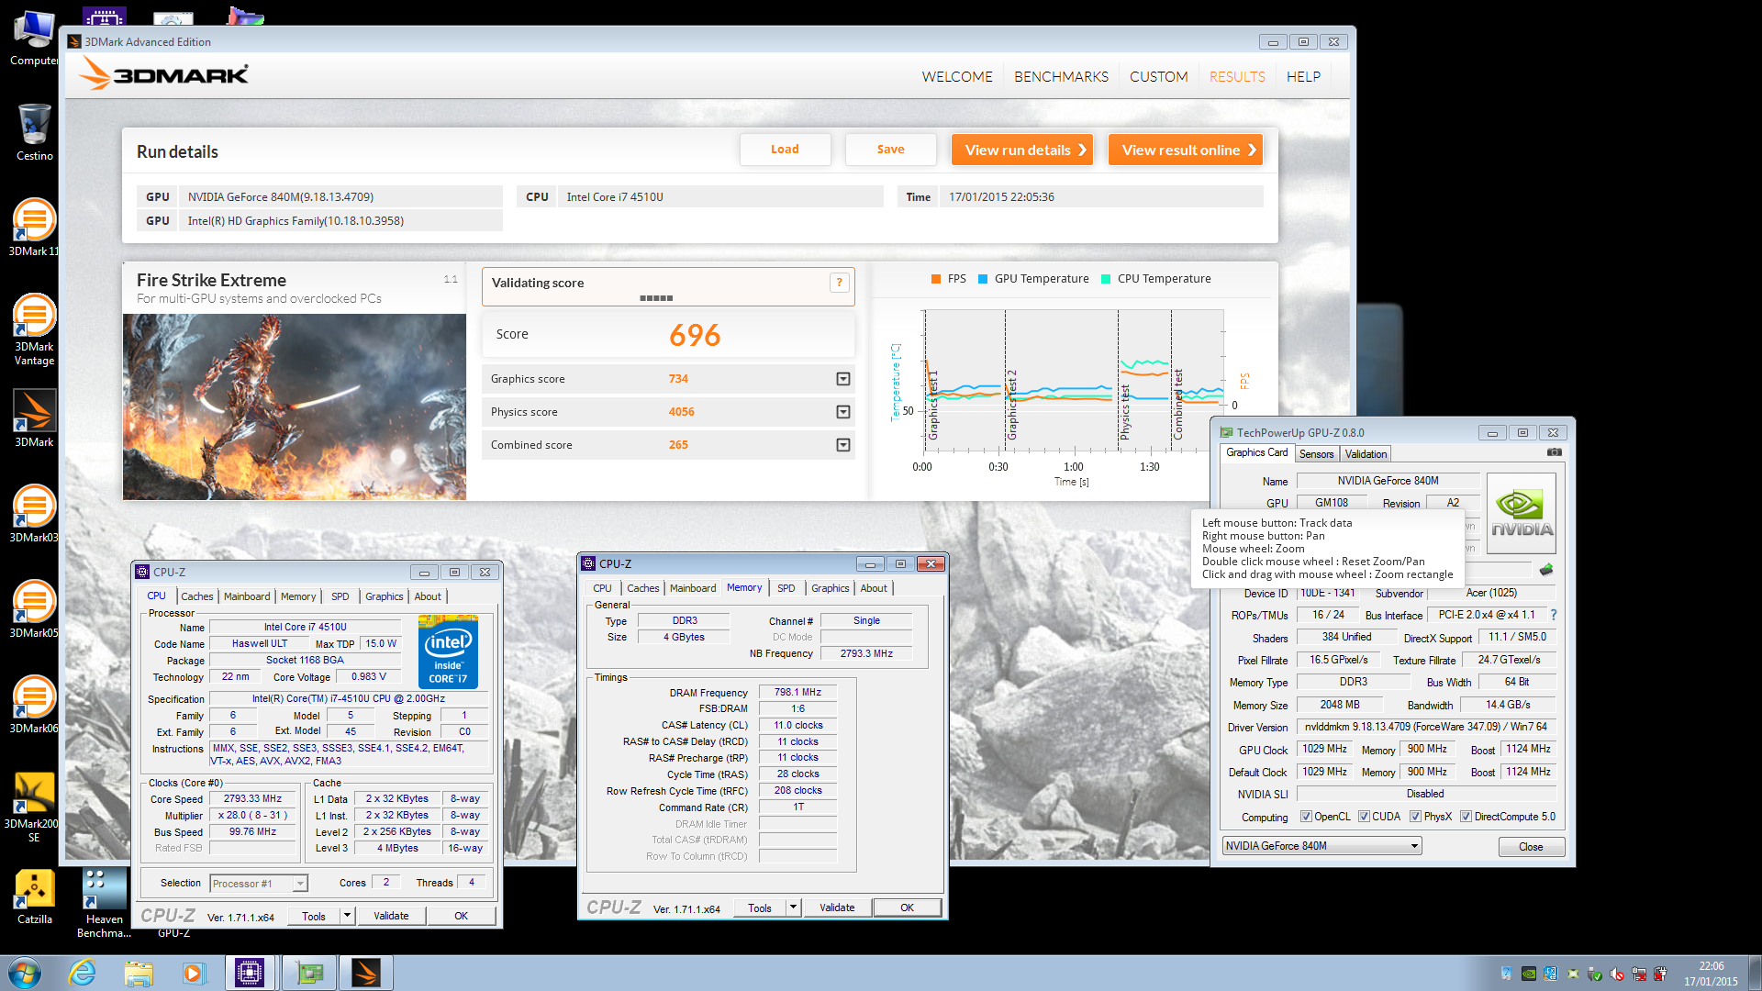Open the HELP tab in 3DMark
The width and height of the screenshot is (1762, 991).
point(1303,77)
